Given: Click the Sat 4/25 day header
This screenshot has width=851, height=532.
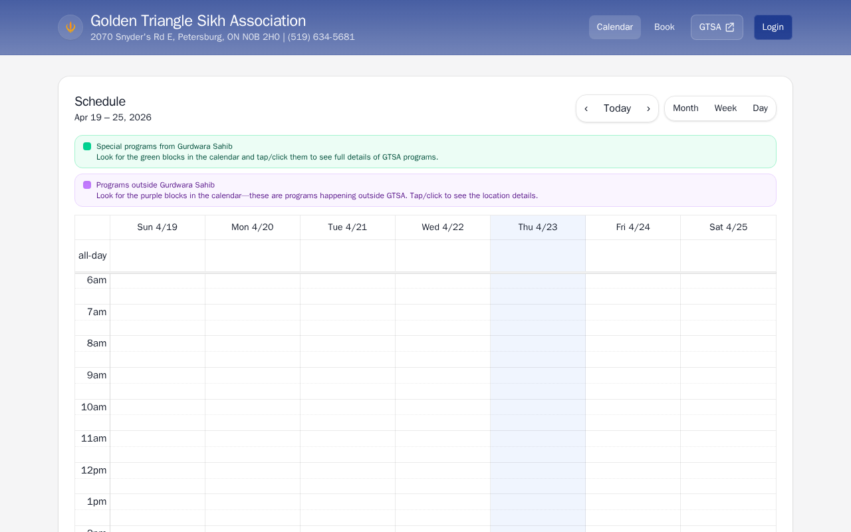Looking at the screenshot, I should [x=728, y=227].
